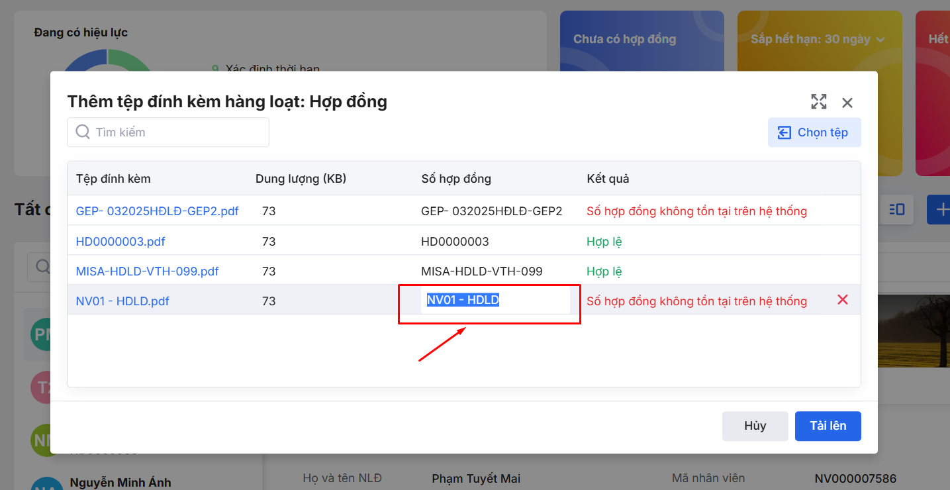Select the Chưa có hợp đồng card
The image size is (950, 490).
coord(641,41)
